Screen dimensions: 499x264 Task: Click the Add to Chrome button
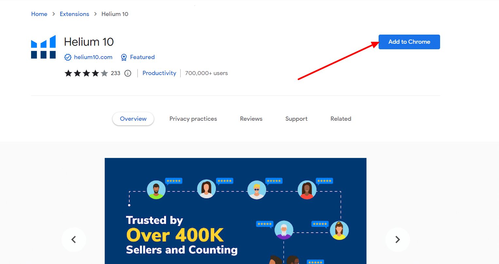409,42
